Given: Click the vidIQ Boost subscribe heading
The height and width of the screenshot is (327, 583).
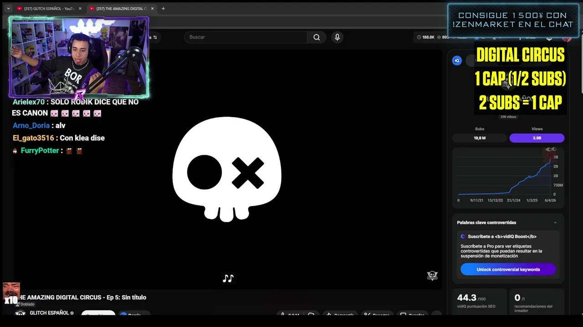Looking at the screenshot, I should (502, 237).
